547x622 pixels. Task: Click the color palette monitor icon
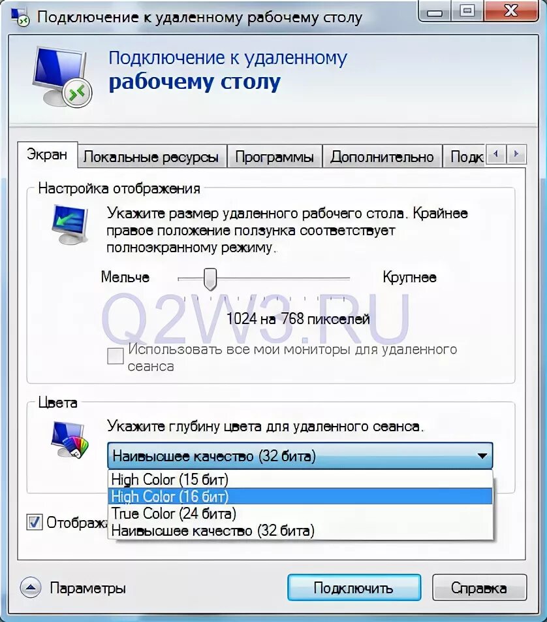(x=70, y=440)
